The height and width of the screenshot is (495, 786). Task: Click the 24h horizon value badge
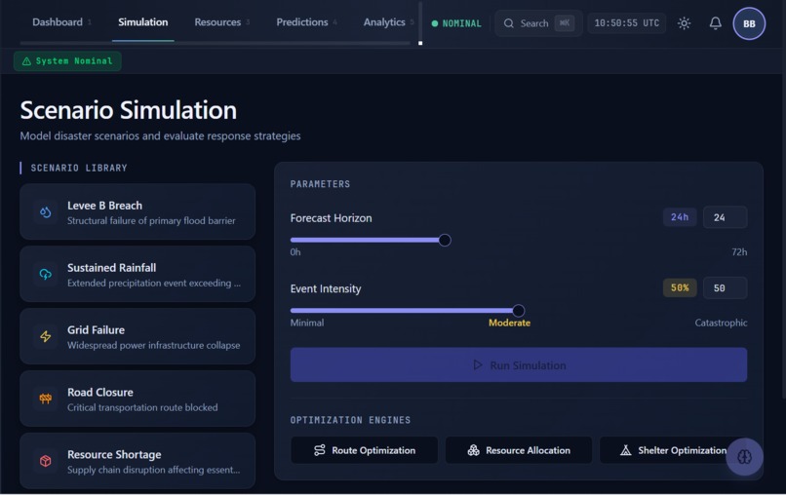[680, 217]
